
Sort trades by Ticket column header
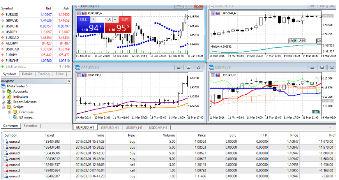[x=49, y=135]
